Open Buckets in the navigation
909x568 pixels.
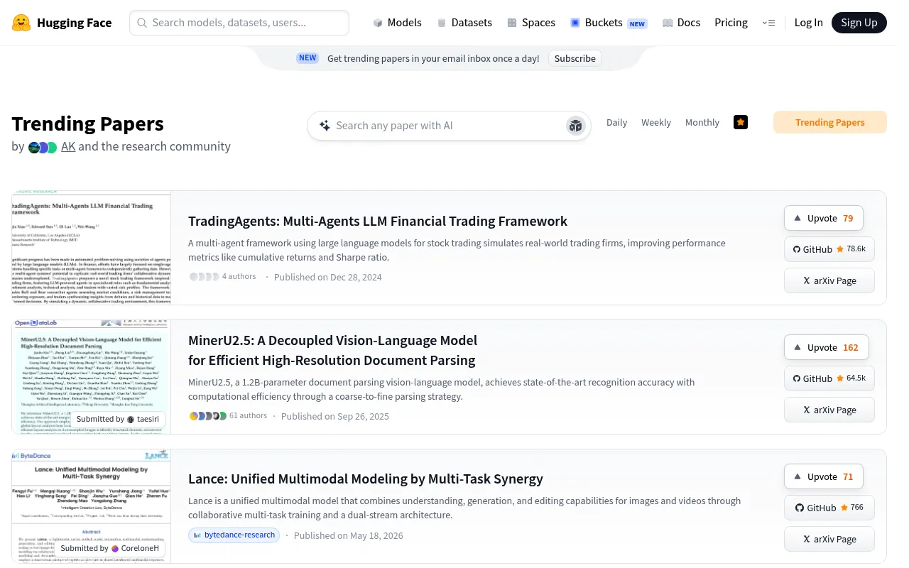(608, 23)
